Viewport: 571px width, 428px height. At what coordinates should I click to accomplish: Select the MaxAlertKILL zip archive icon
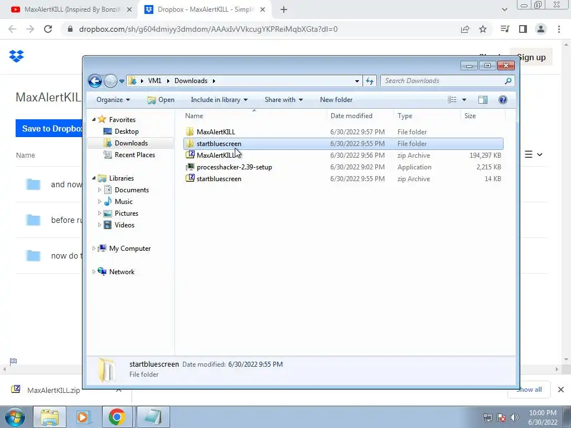point(190,155)
